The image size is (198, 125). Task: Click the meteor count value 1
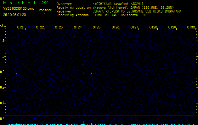click(x=45, y=15)
